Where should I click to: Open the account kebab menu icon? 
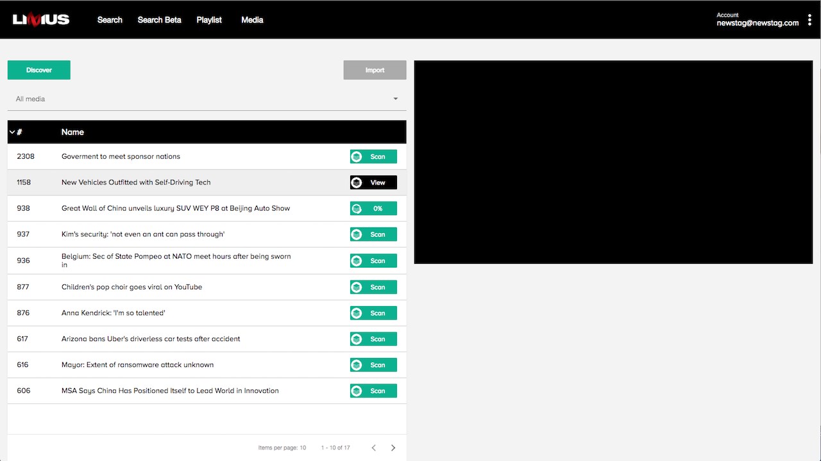[809, 20]
